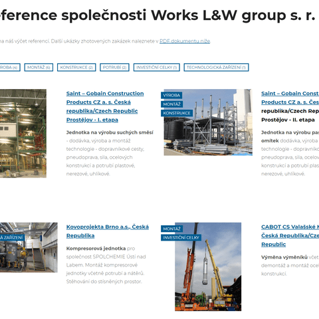Open the CABOT CS Valašské reference link
319x319 pixels.
coord(290,235)
